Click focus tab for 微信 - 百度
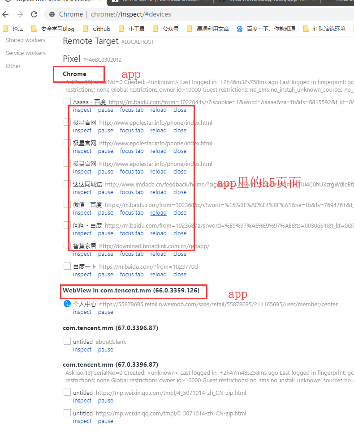354x436 pixels. [x=132, y=213]
